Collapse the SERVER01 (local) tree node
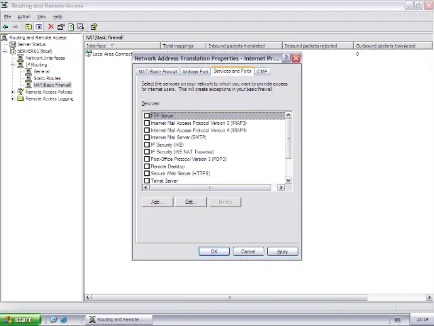434x326 pixels. pos(5,51)
